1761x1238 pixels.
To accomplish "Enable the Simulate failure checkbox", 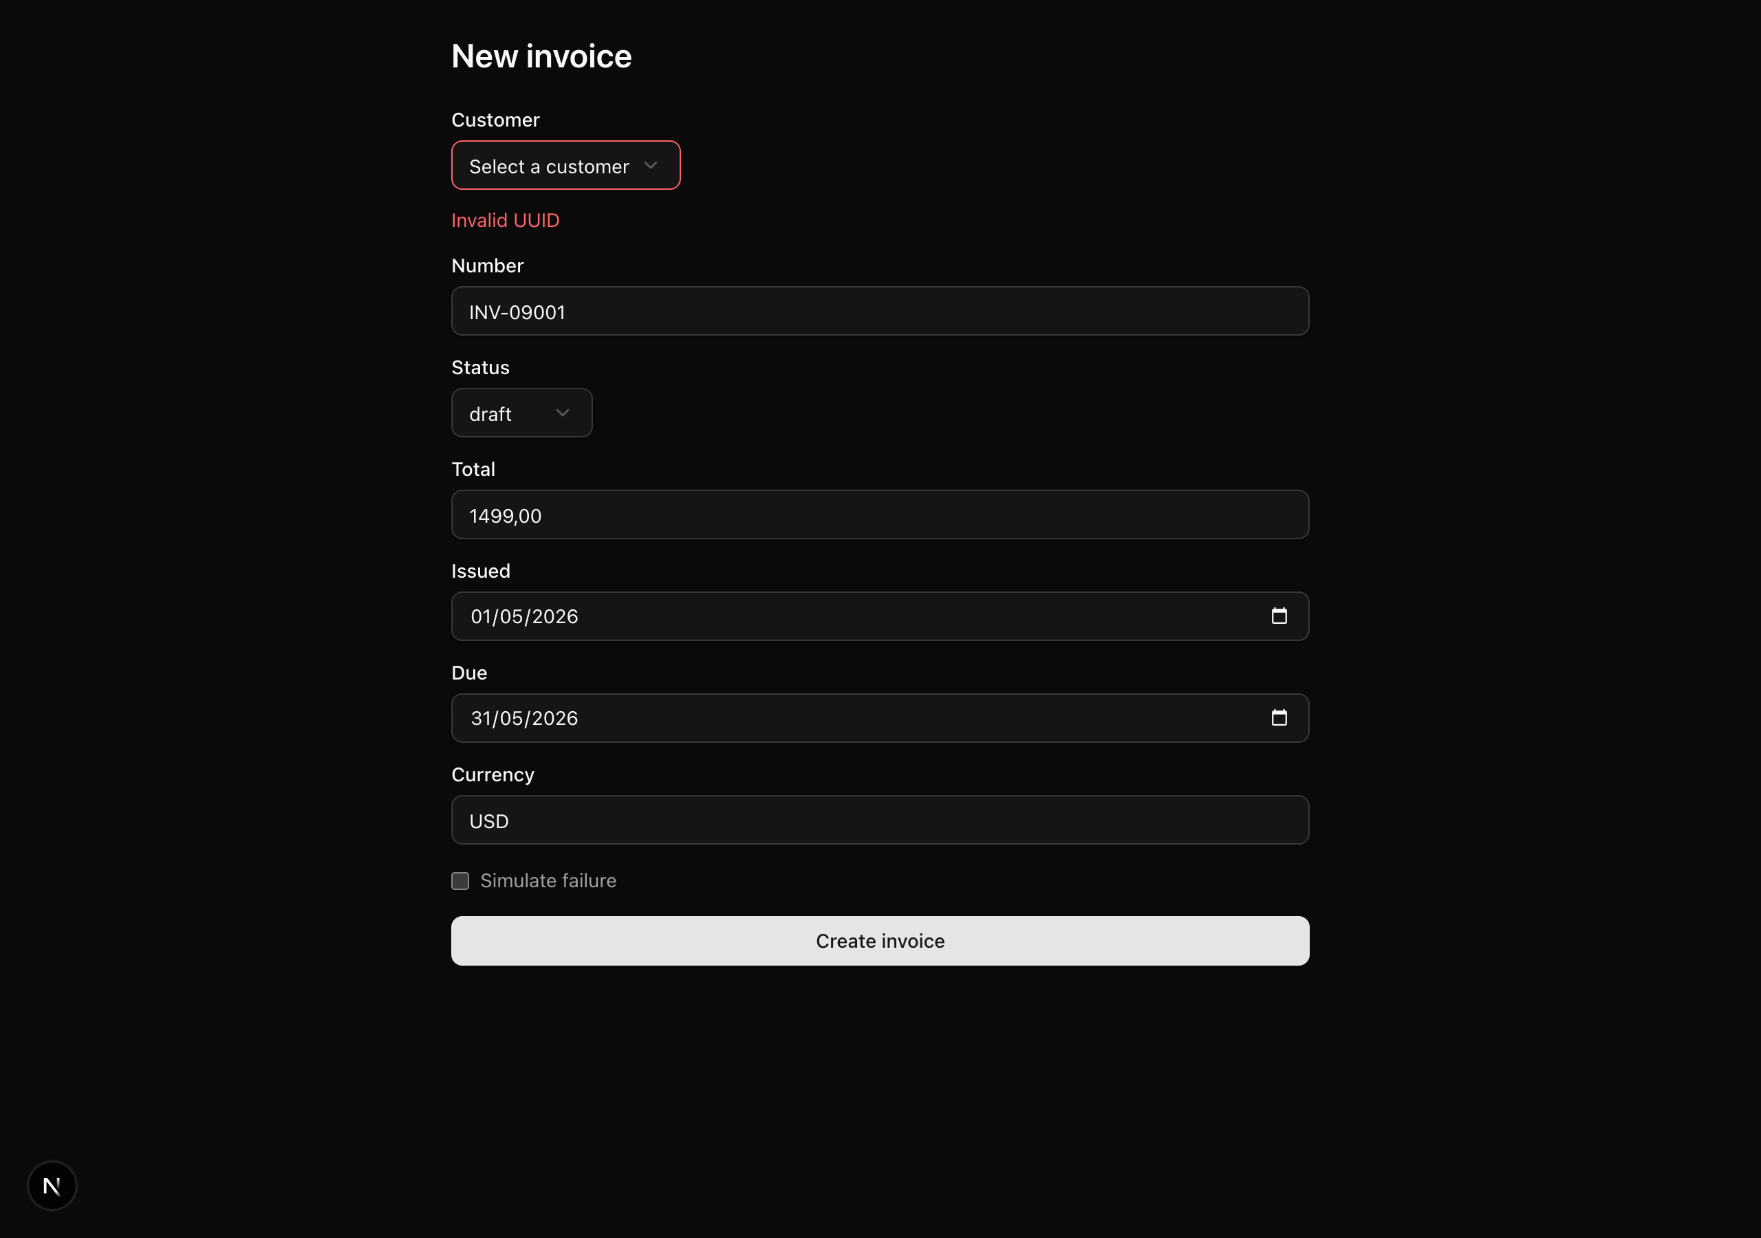I will click(460, 880).
